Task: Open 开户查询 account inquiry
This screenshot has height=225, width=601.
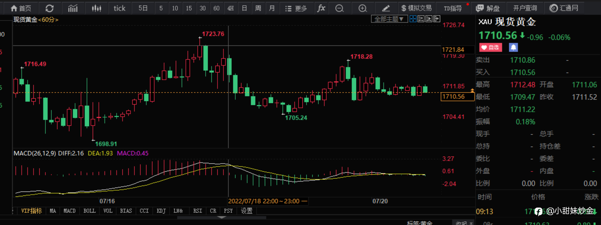Action: click(x=525, y=8)
